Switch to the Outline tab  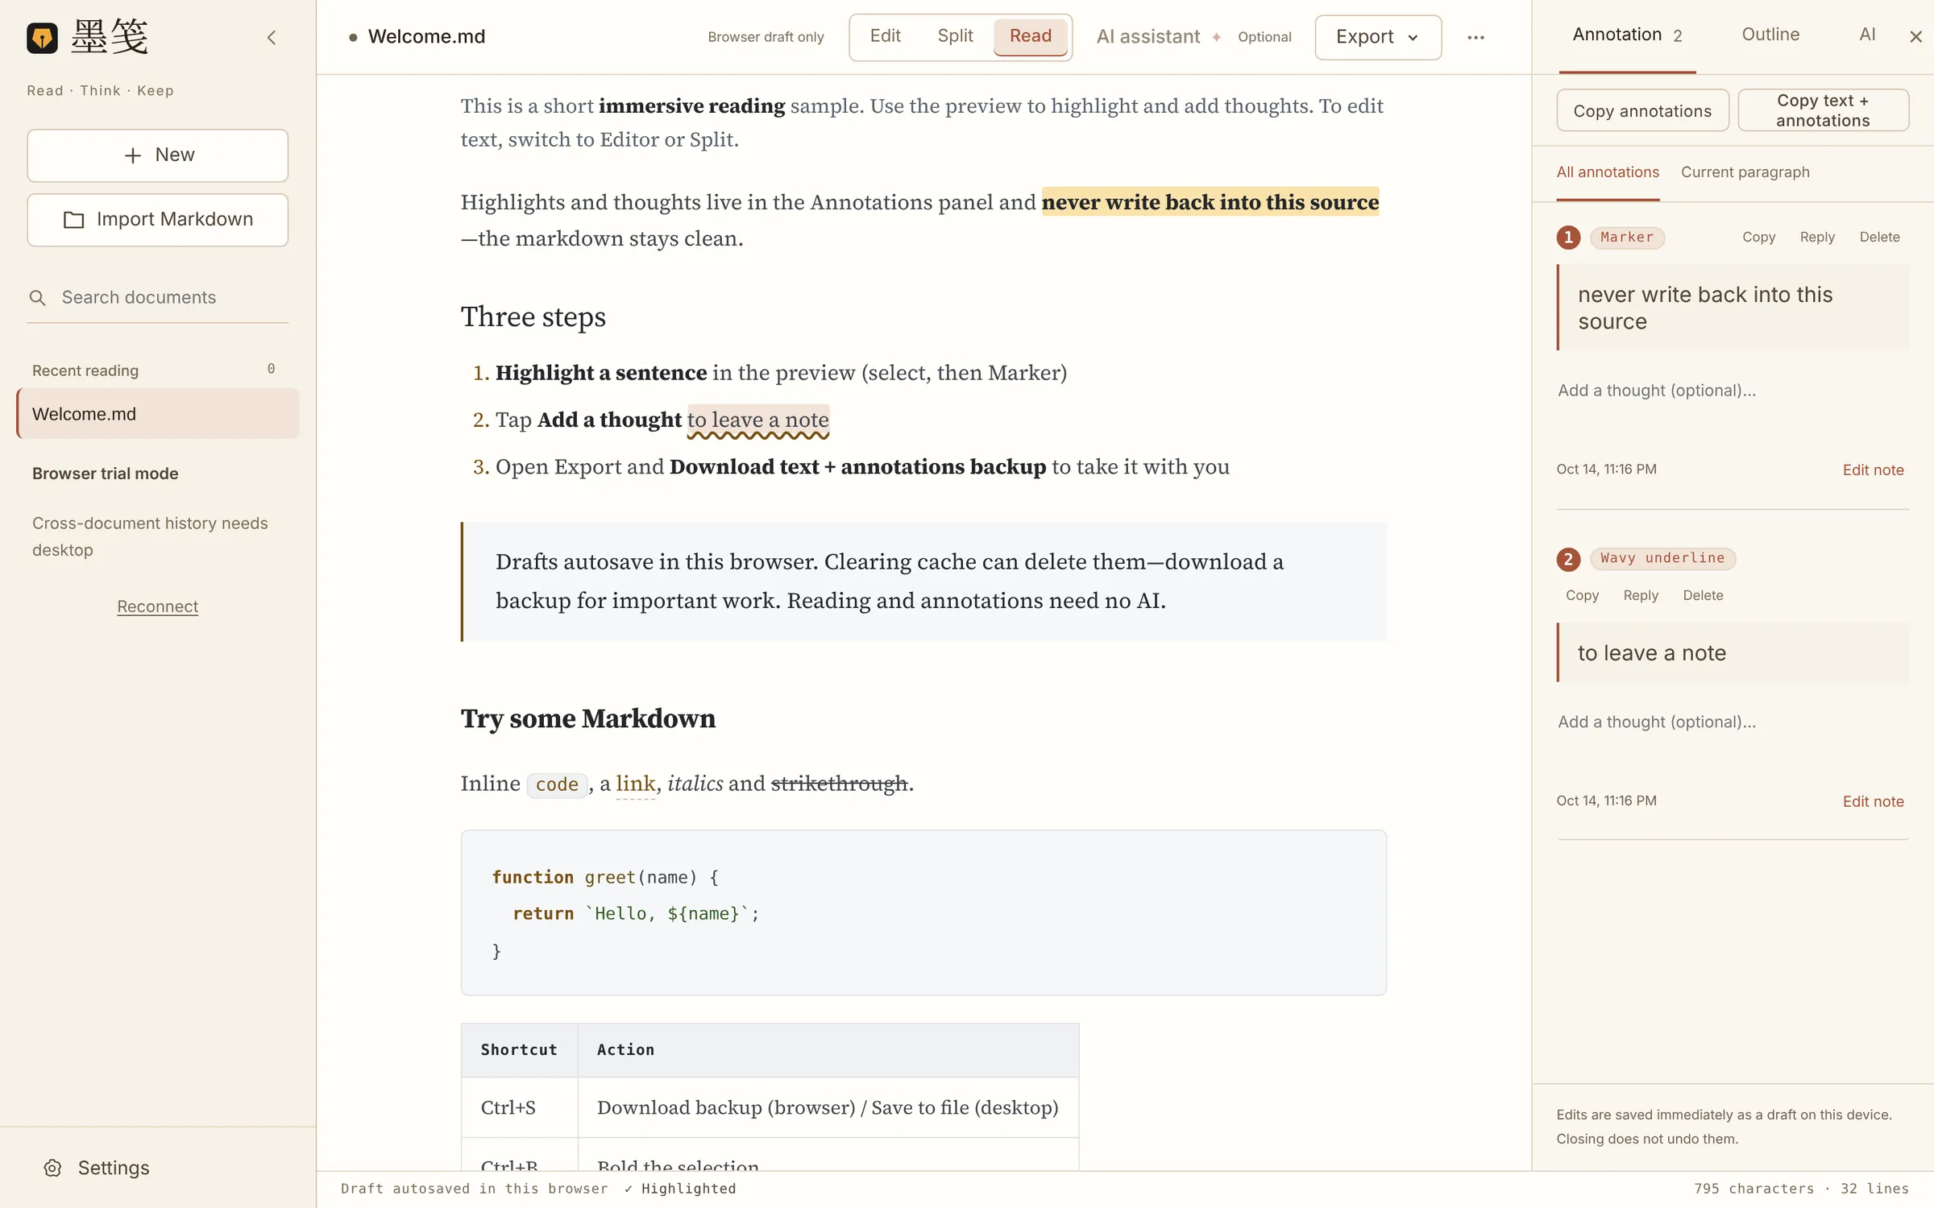(1770, 35)
